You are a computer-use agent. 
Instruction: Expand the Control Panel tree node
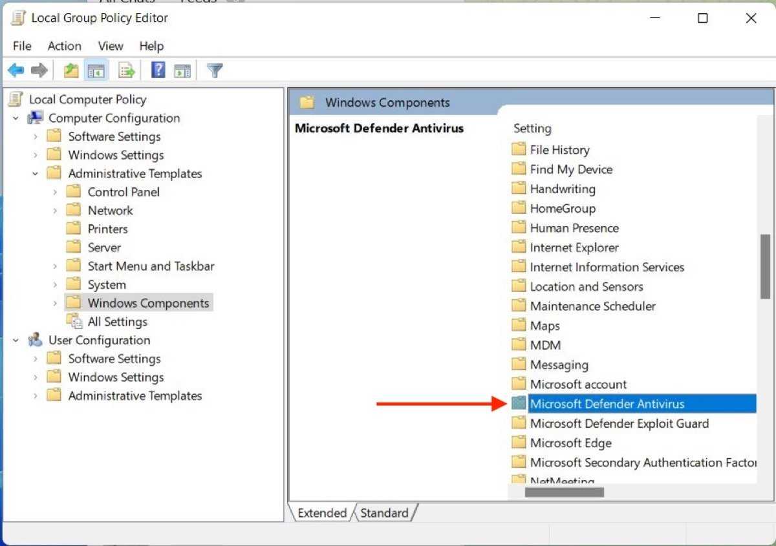click(x=55, y=193)
